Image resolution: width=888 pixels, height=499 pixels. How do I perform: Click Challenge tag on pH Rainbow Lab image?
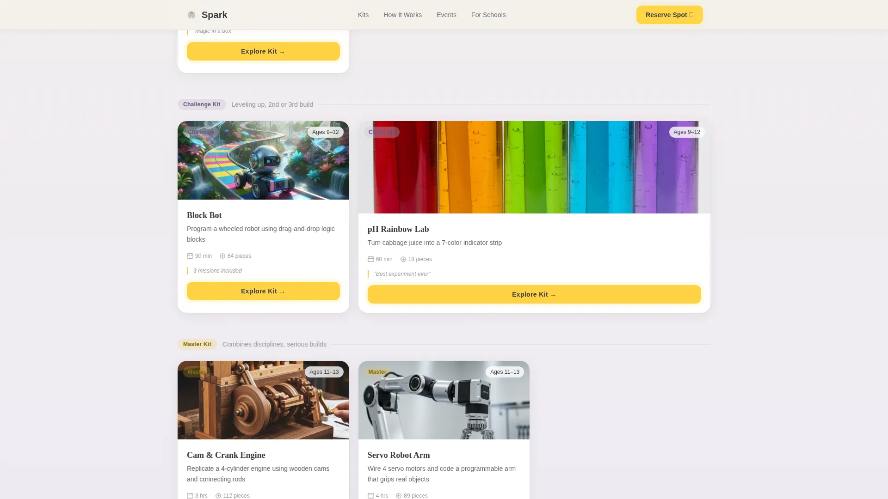[382, 132]
